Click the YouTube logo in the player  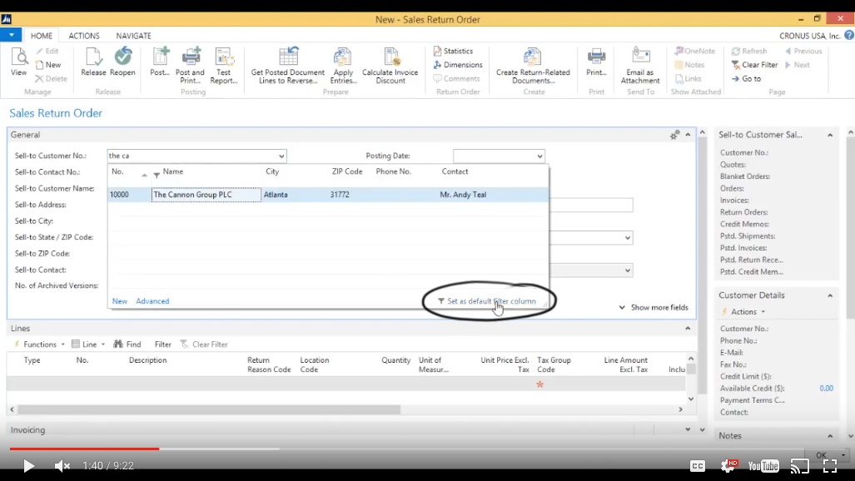763,466
